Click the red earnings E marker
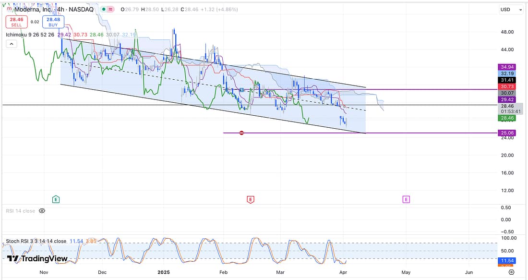 coord(250,199)
